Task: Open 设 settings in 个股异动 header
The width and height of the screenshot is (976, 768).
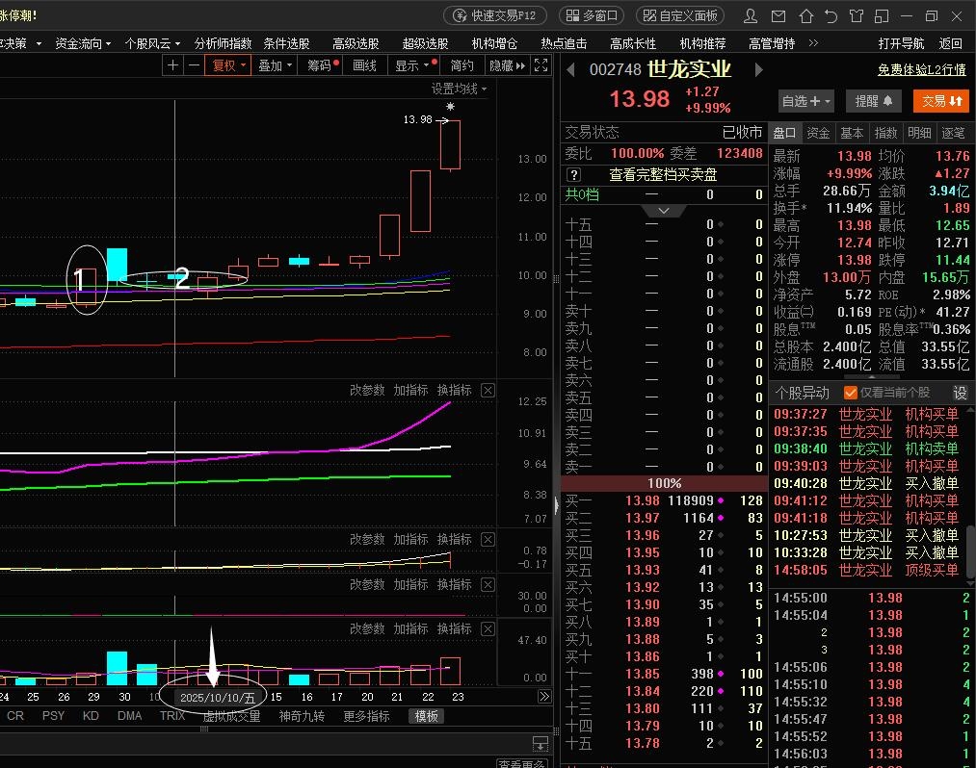Action: pyautogui.click(x=960, y=393)
